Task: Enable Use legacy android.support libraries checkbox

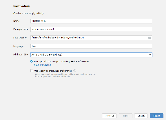Action: pyautogui.click(x=32, y=71)
